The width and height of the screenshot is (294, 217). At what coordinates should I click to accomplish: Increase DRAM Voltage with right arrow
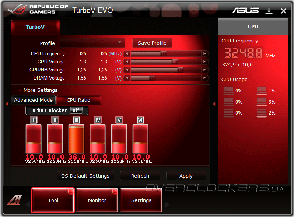[204, 78]
